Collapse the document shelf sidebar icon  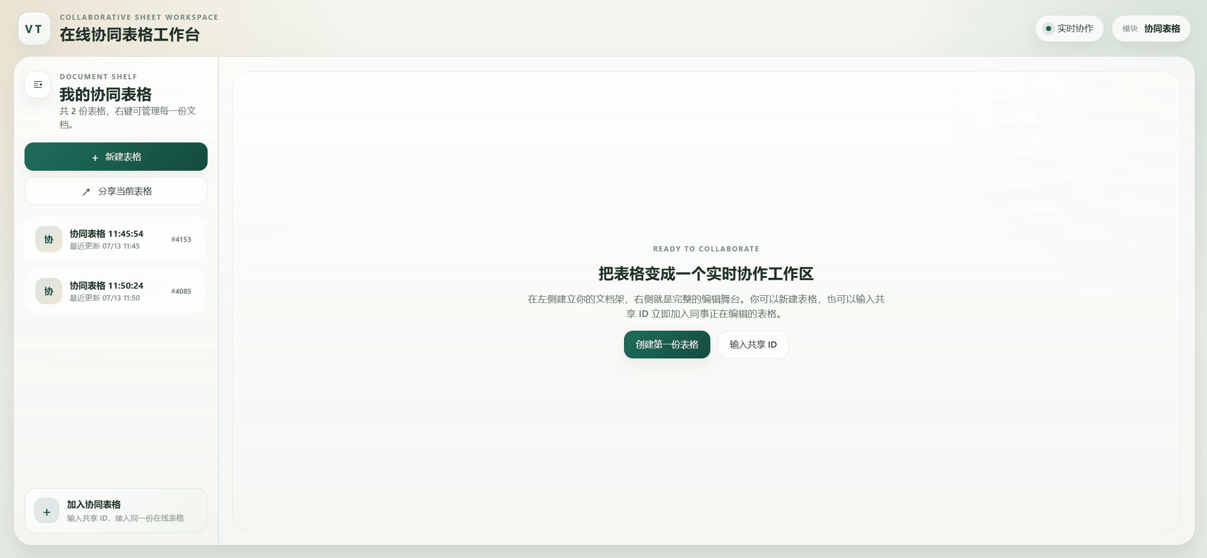[38, 84]
